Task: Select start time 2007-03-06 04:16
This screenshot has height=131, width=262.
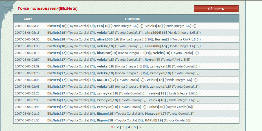Action: tap(27, 53)
